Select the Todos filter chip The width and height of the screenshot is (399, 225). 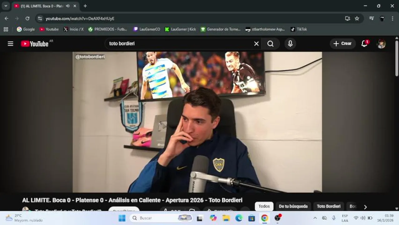pos(264,206)
